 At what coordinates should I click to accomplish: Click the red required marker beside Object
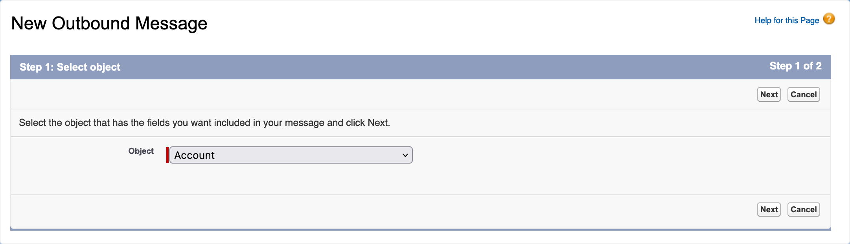pos(167,155)
